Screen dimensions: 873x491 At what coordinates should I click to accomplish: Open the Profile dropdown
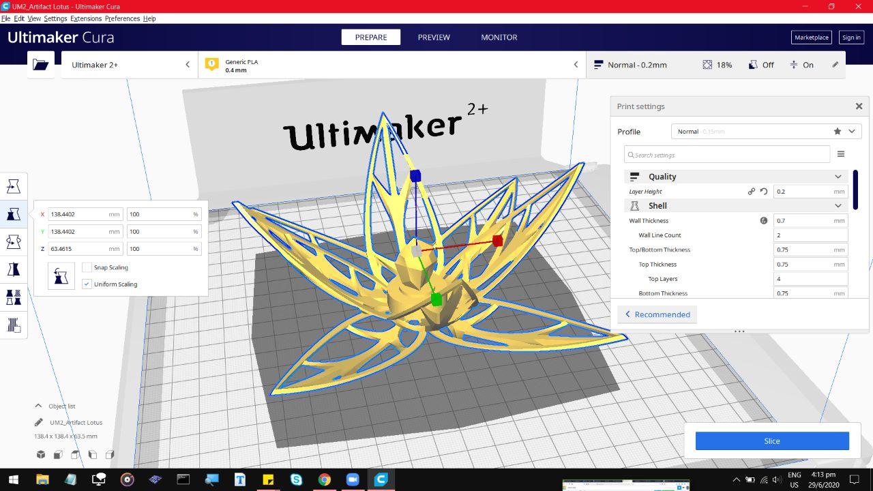pyautogui.click(x=767, y=132)
